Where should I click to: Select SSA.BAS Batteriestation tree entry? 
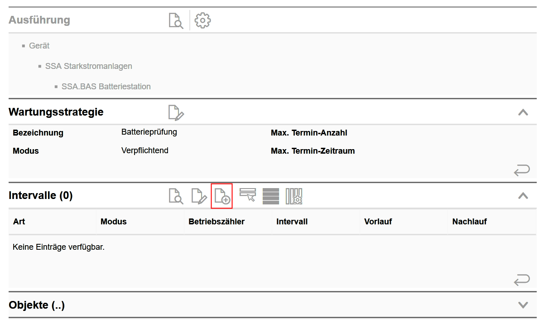[106, 87]
